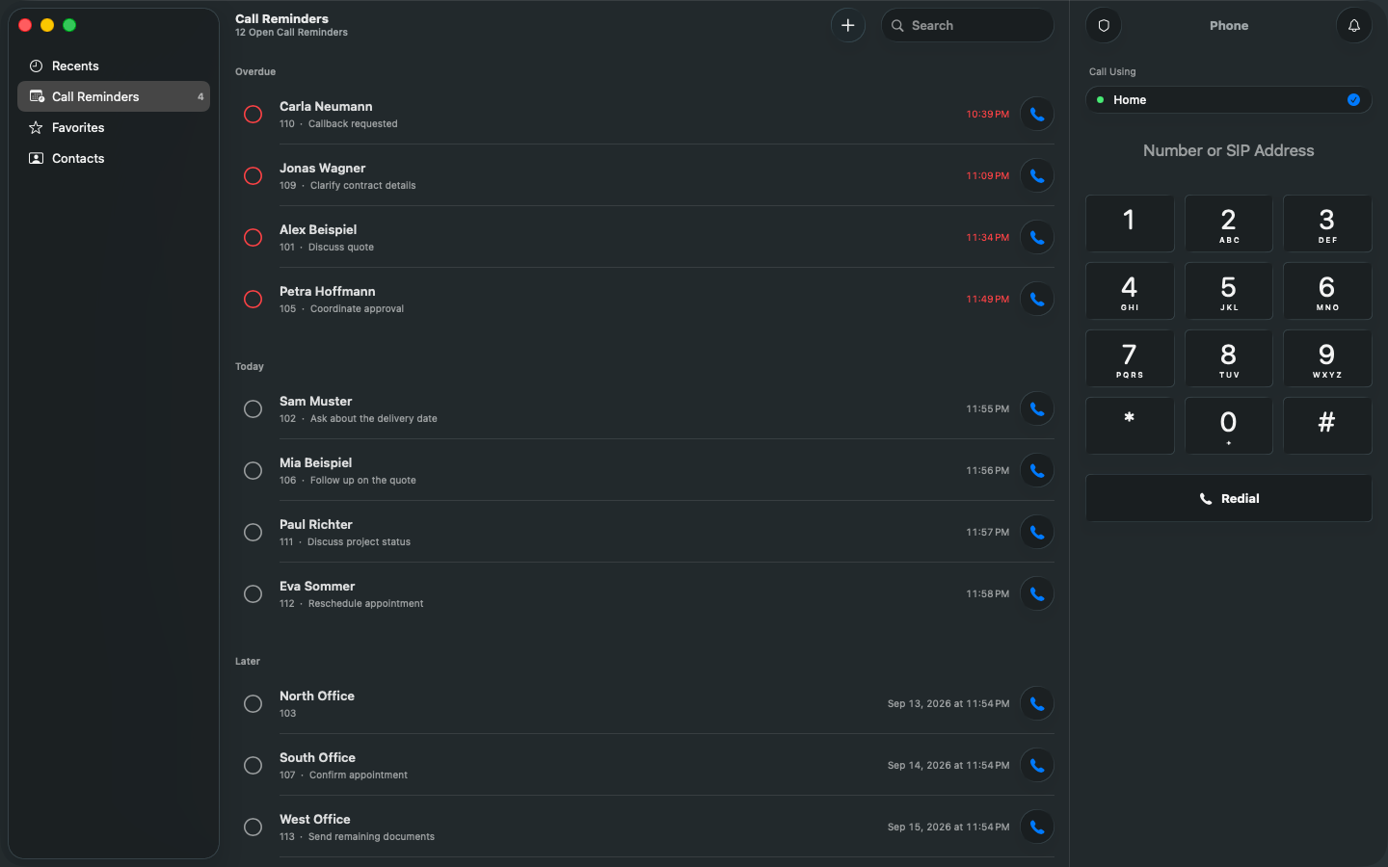Viewport: 1388px width, 867px height.
Task: Complete the Jonas Wagner reminder circle
Action: point(253,175)
